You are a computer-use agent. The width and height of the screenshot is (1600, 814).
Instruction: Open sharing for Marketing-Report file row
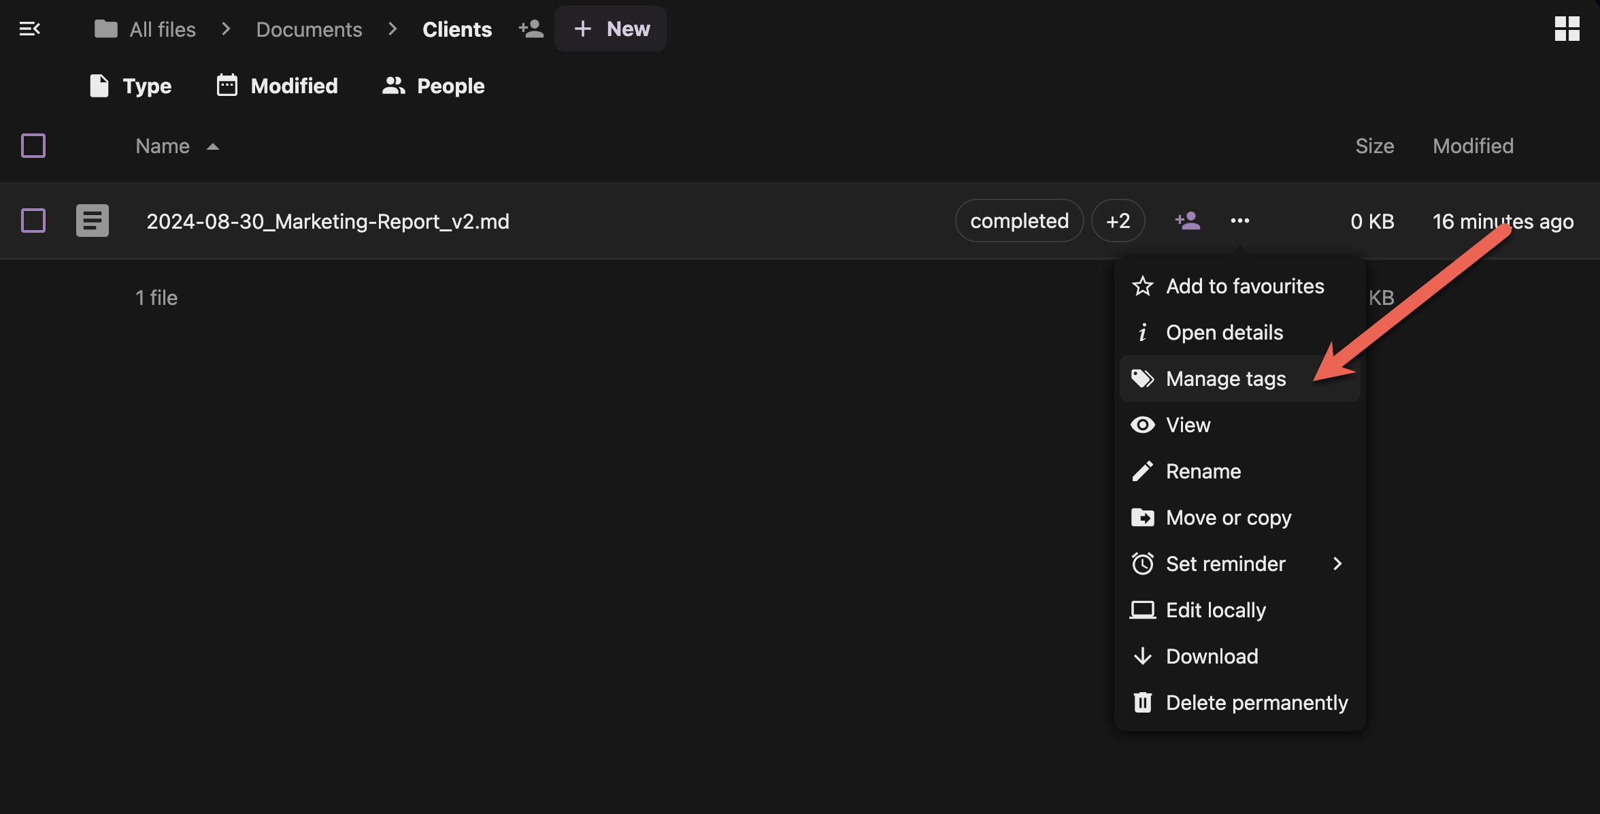1188,221
